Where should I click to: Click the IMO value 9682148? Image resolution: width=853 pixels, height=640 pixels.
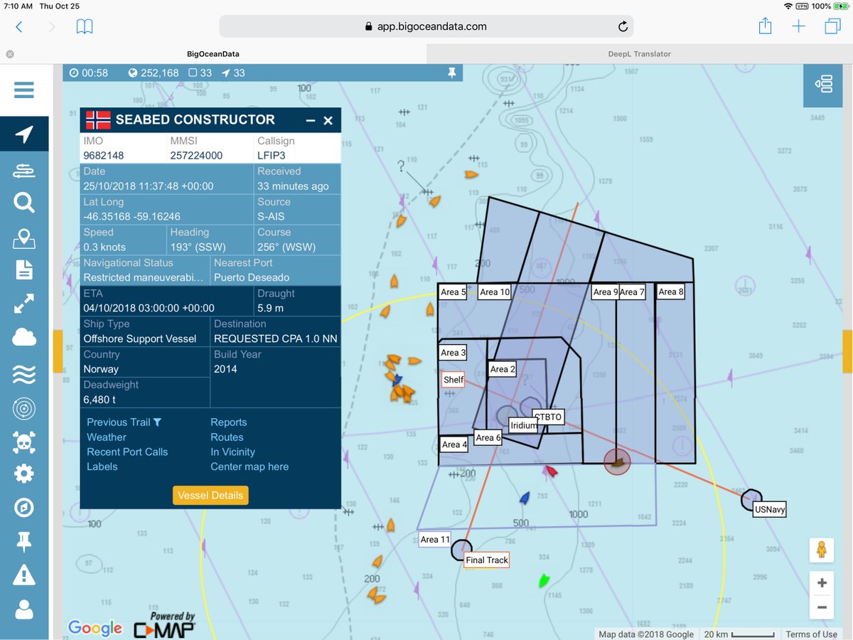[104, 156]
